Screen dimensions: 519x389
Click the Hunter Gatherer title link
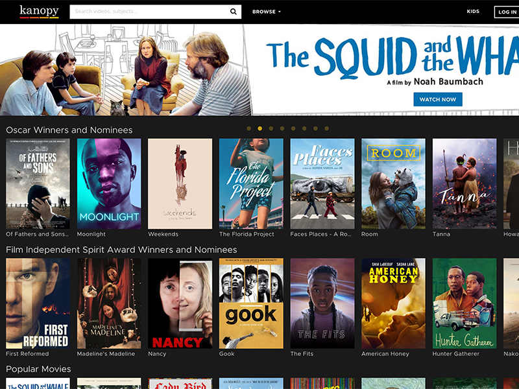(x=456, y=354)
